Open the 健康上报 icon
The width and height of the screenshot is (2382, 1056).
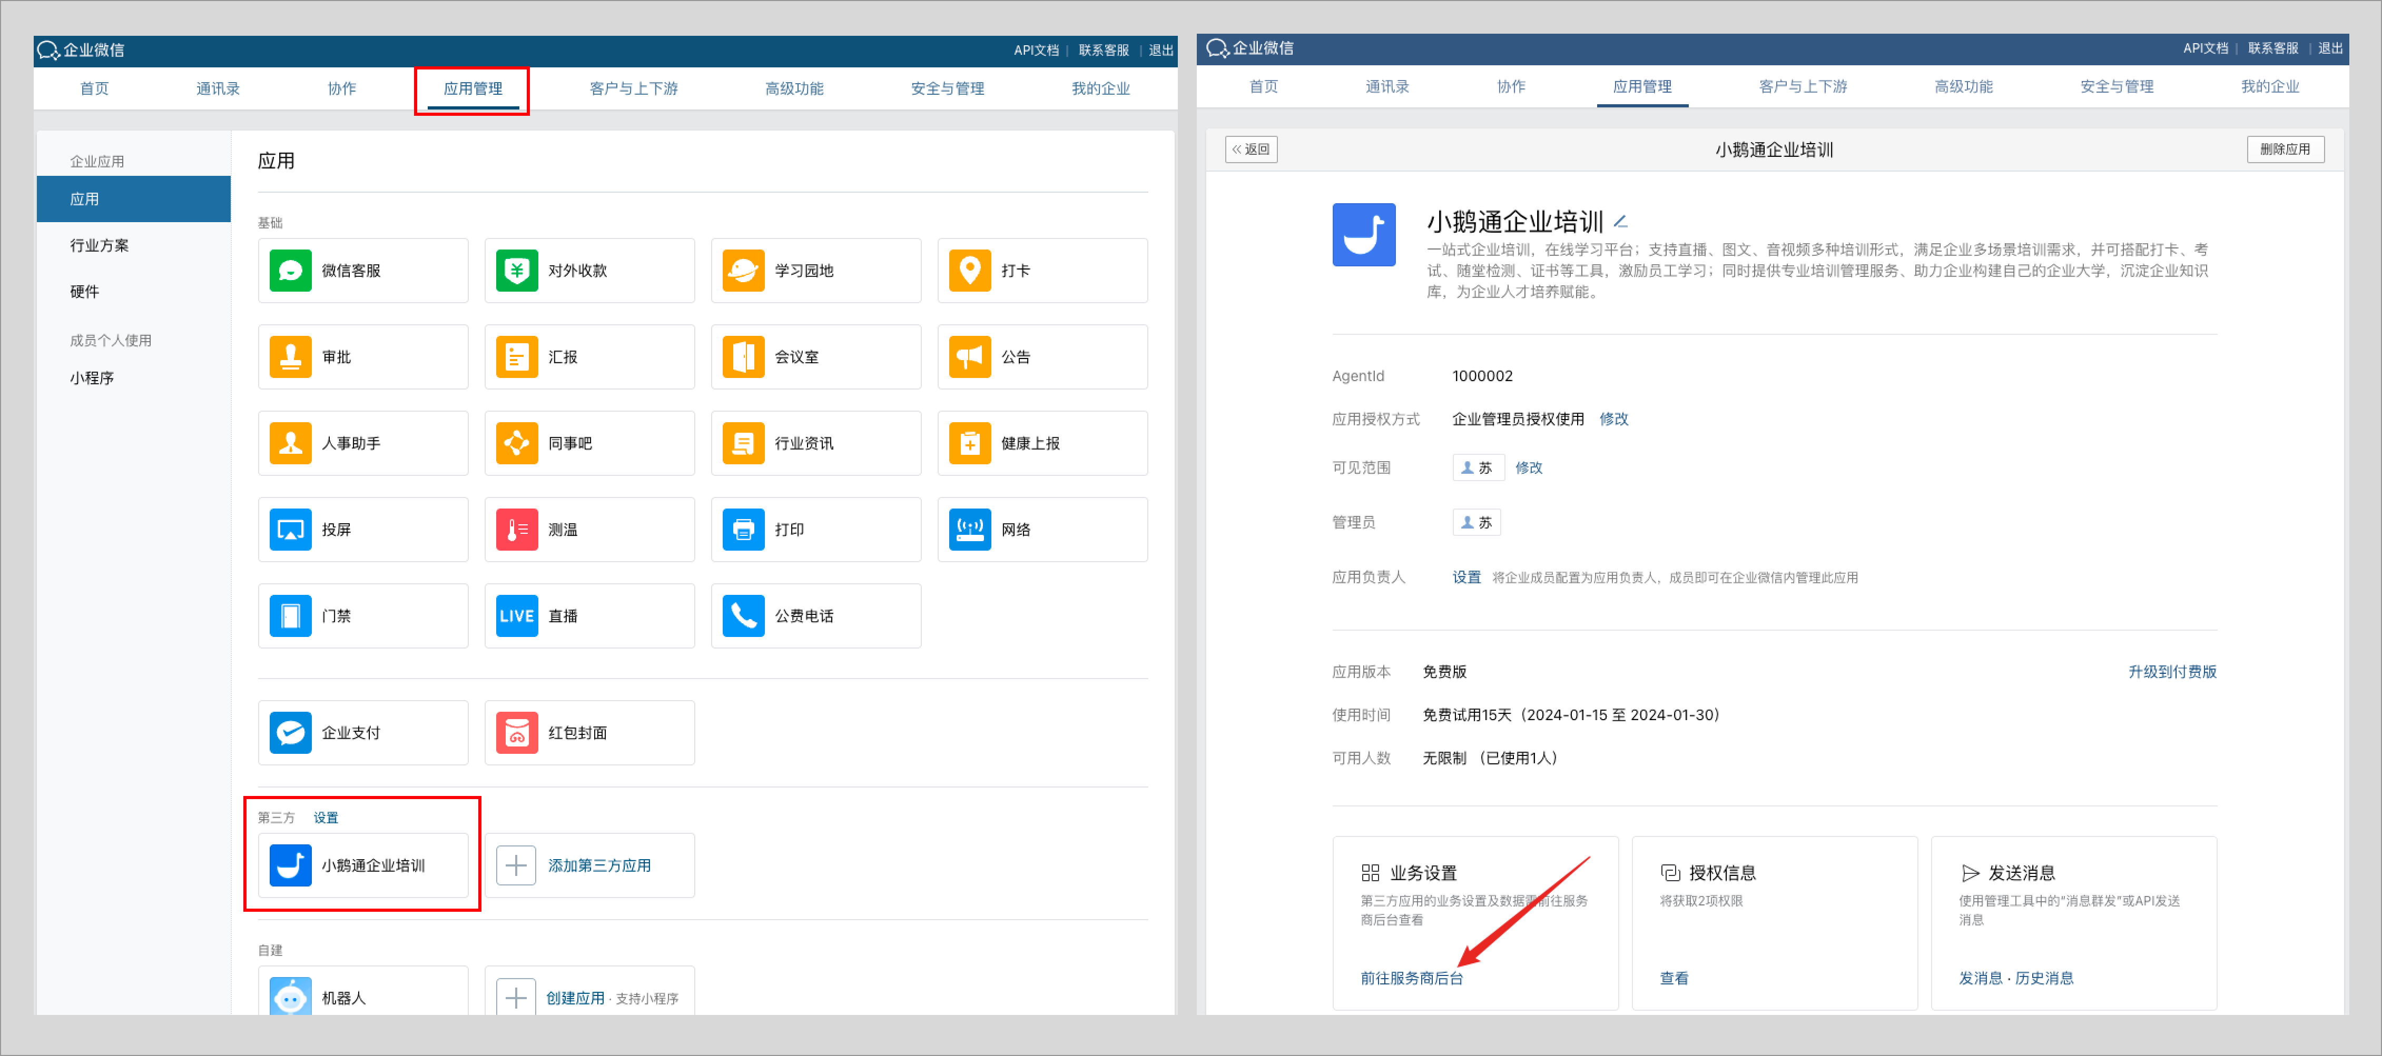(970, 443)
